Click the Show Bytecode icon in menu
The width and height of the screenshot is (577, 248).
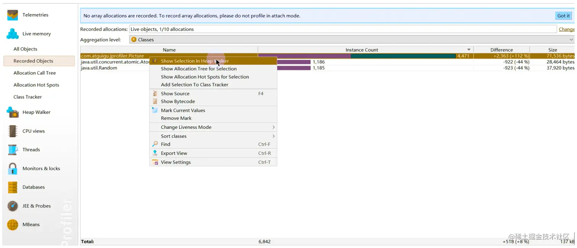(155, 102)
